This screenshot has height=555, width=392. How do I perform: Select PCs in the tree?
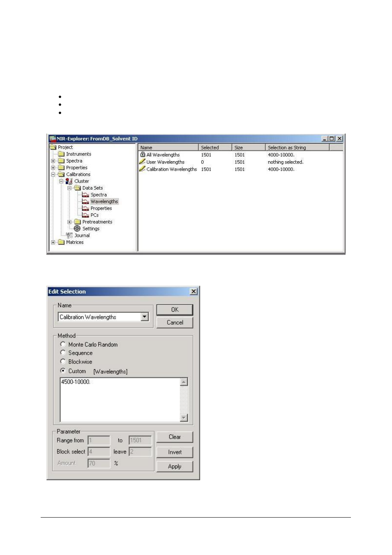[95, 215]
